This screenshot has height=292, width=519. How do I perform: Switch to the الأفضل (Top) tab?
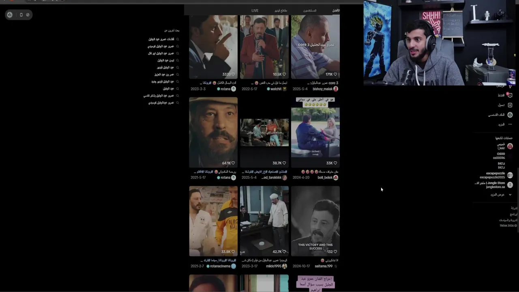[x=336, y=11]
